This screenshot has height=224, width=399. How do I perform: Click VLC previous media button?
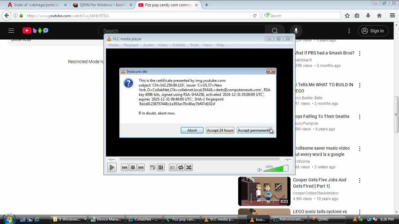click(125, 167)
